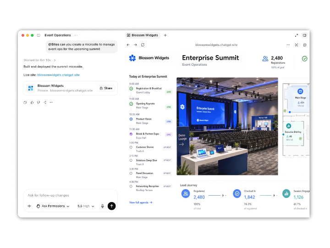Click the Event Operations conversation title
The image size is (330, 248).
(58, 35)
